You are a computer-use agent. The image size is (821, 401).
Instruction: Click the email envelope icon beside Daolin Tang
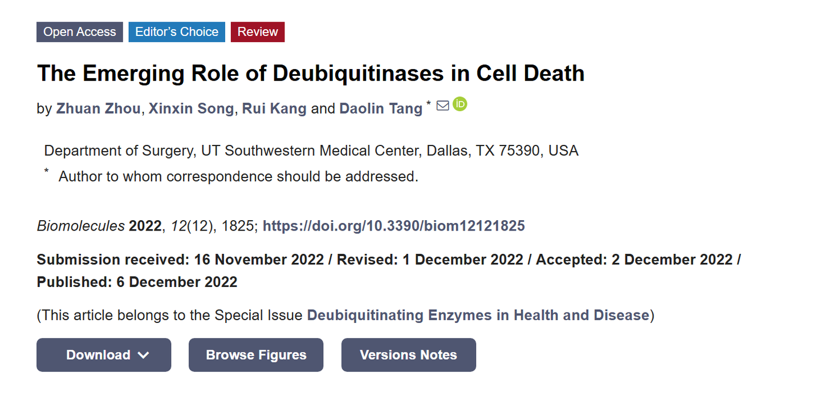coord(442,106)
